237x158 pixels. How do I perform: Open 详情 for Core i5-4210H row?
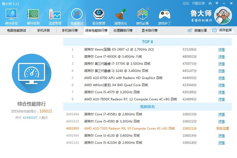click(x=221, y=143)
